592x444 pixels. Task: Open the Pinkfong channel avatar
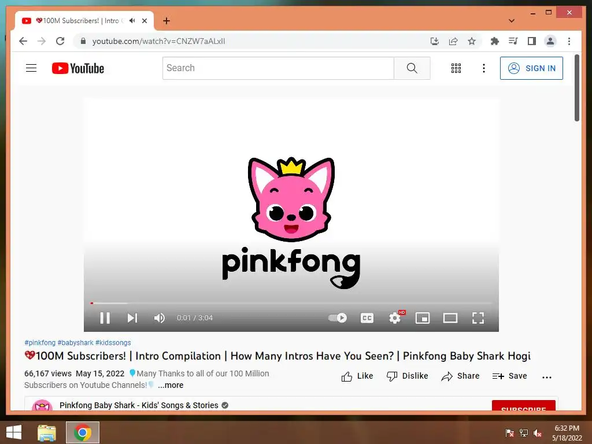tap(42, 405)
